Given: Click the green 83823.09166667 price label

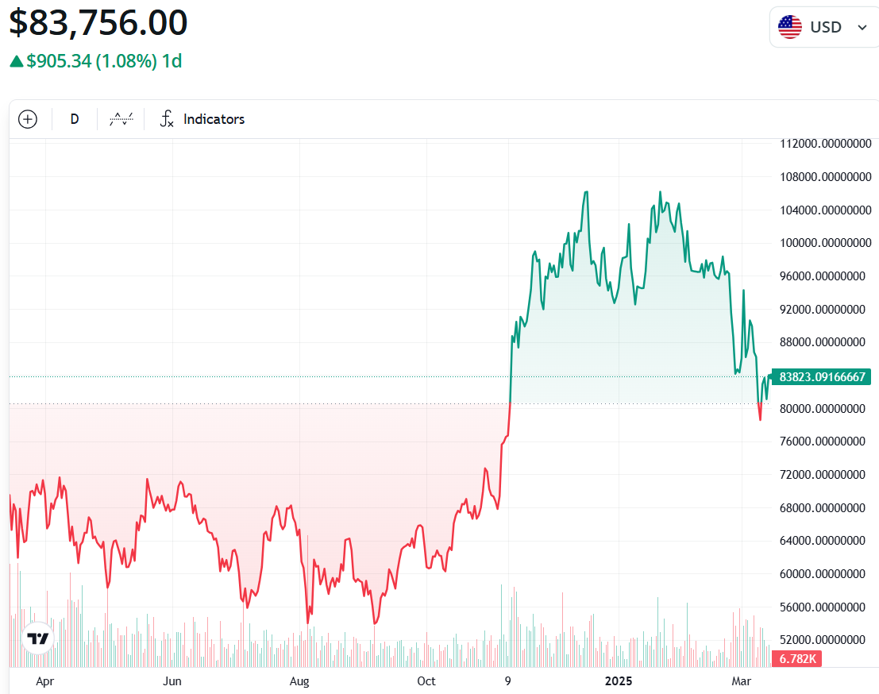Looking at the screenshot, I should click(x=822, y=376).
